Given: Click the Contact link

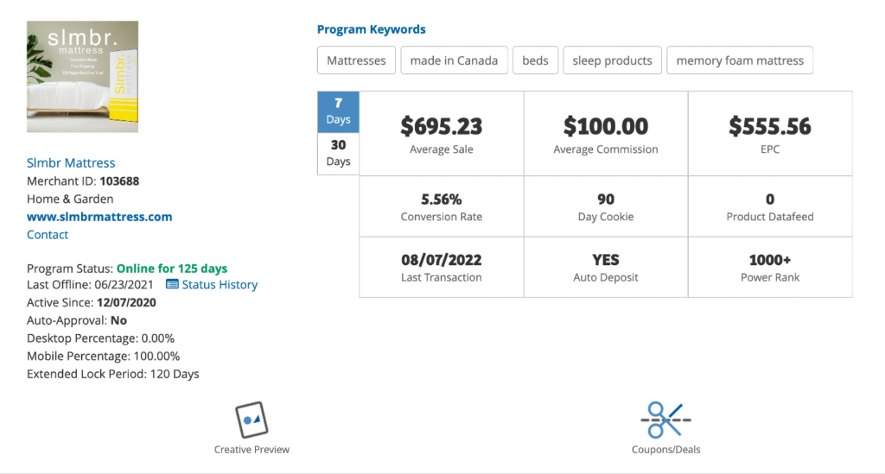Looking at the screenshot, I should pyautogui.click(x=48, y=235).
